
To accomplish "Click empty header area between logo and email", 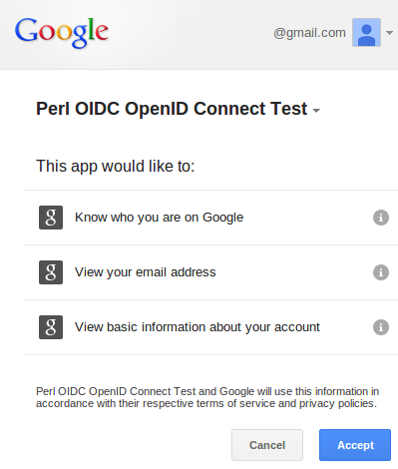I will point(190,33).
